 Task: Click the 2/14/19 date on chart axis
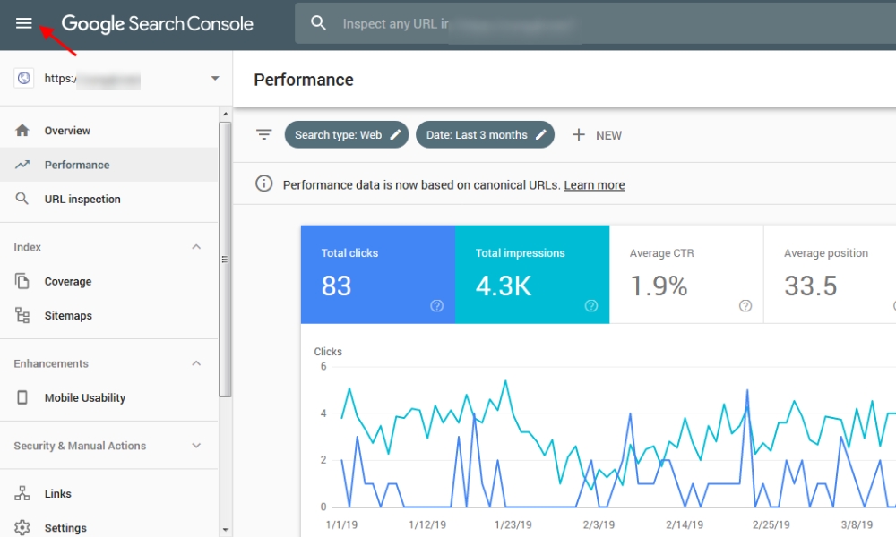pyautogui.click(x=684, y=524)
